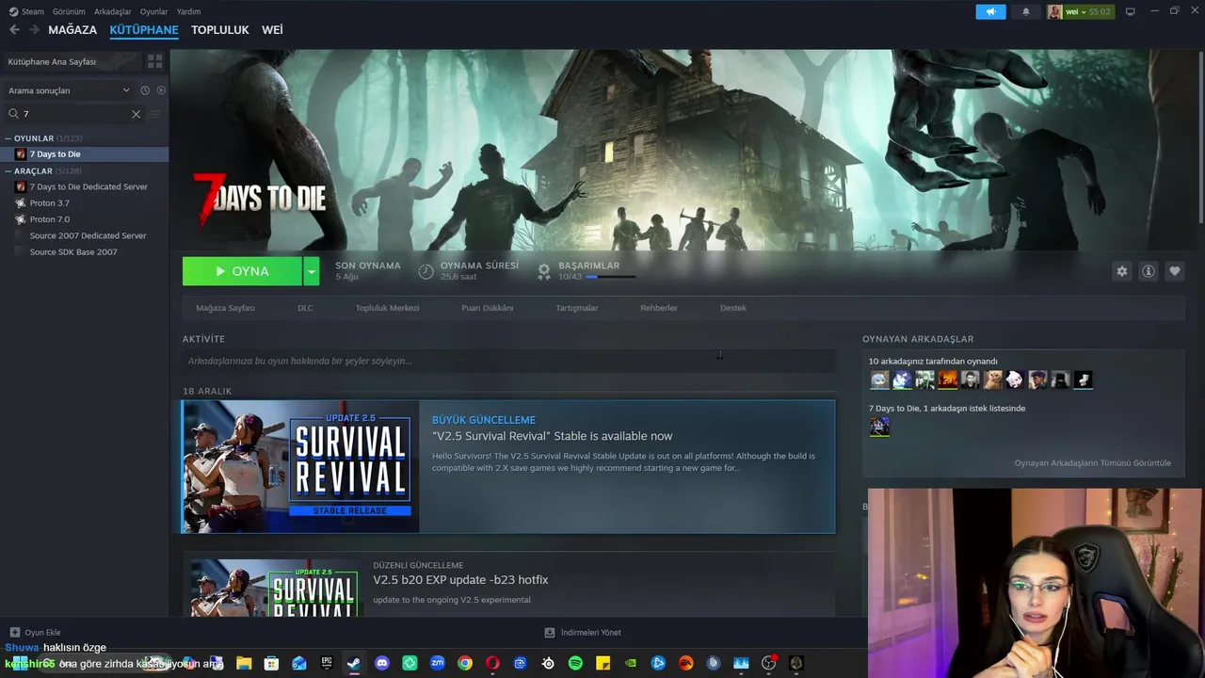Click the library search field
The image size is (1205, 678).
(74, 114)
